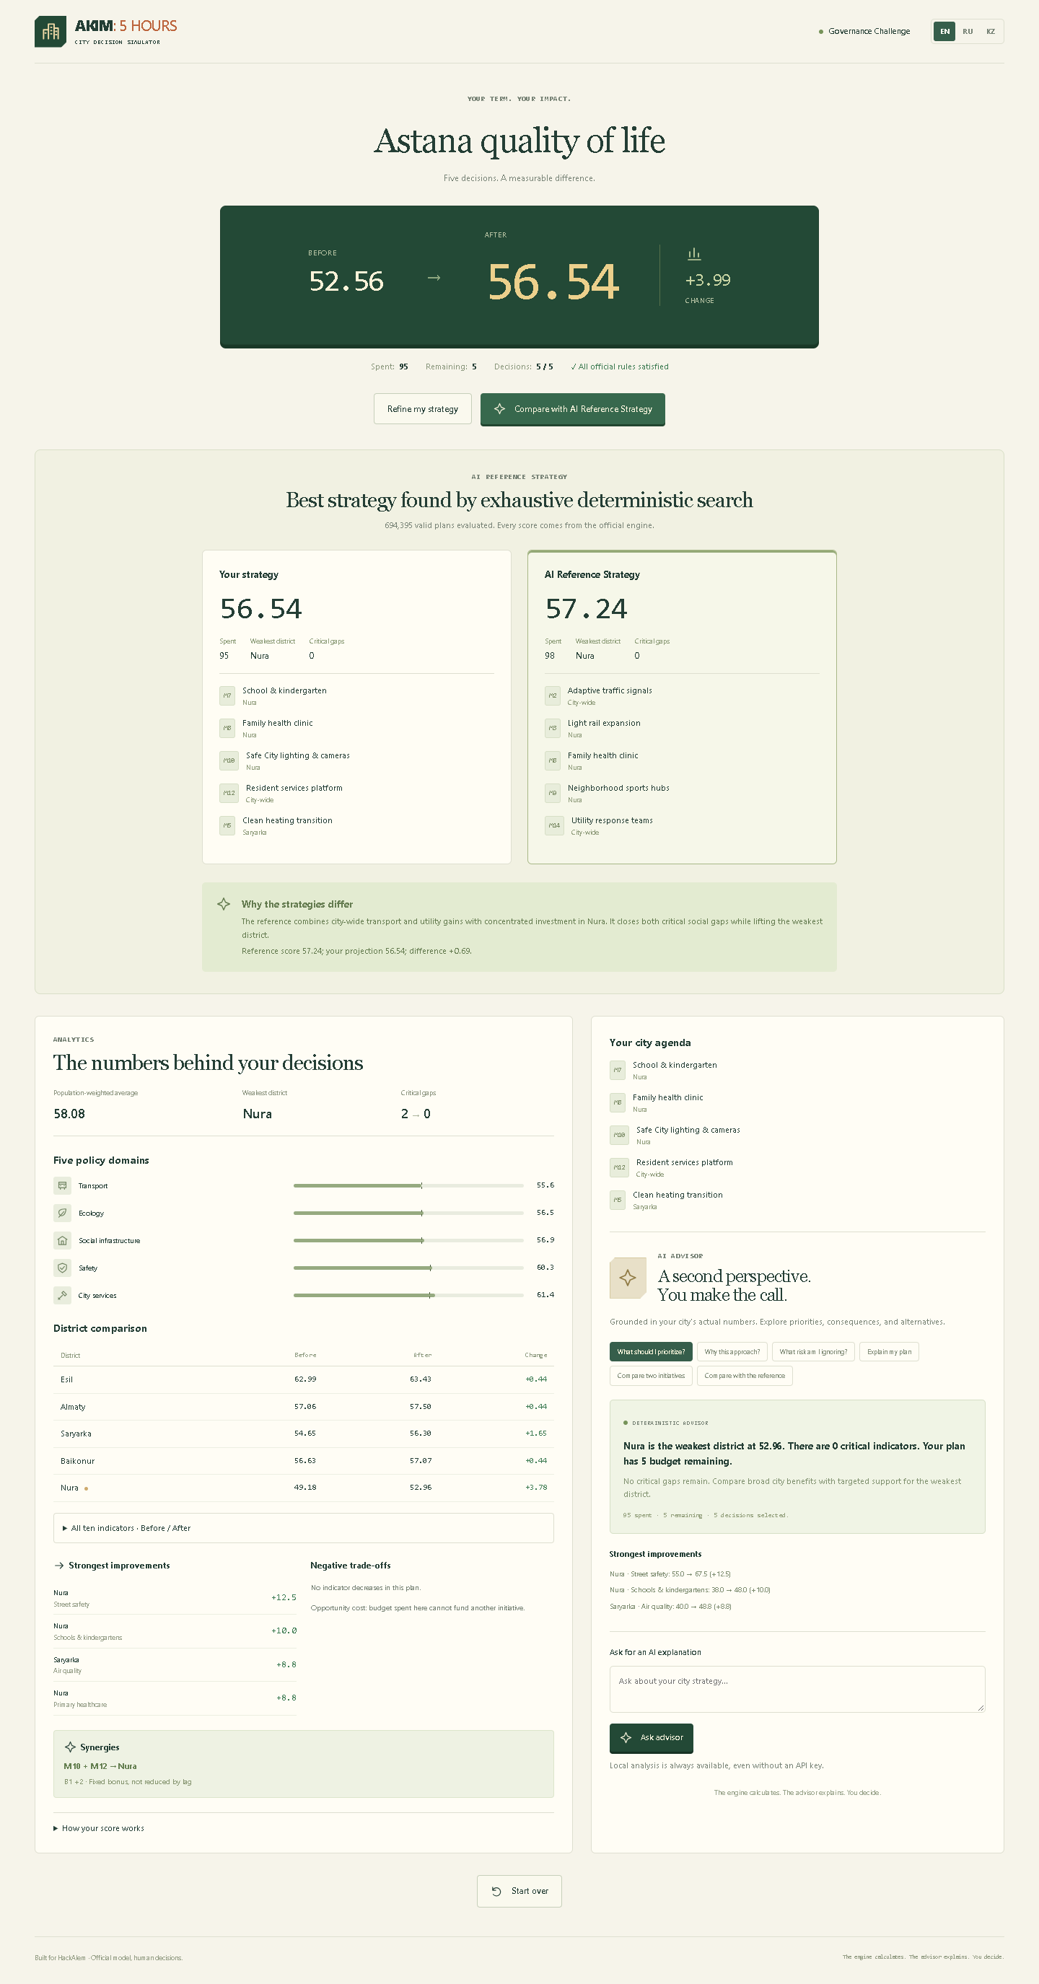Click the 'Start over' button
The image size is (1039, 1984).
coord(519,1891)
